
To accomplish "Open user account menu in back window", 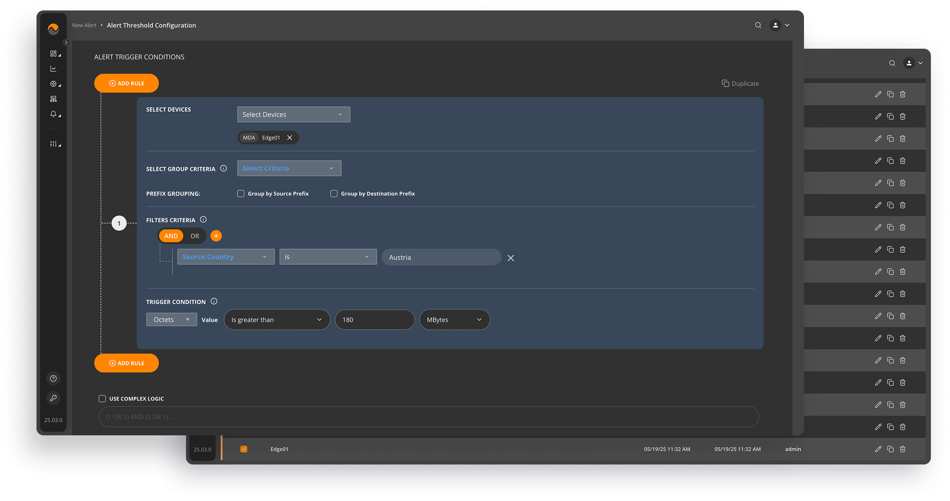I will point(913,63).
